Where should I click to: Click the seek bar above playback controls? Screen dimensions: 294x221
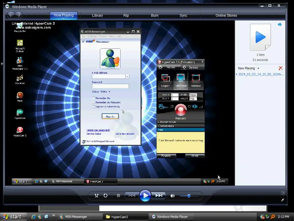145,187
